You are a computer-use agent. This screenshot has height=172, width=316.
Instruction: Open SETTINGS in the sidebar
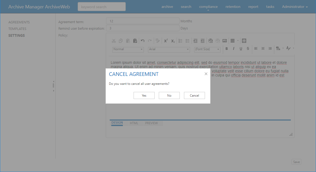click(17, 35)
